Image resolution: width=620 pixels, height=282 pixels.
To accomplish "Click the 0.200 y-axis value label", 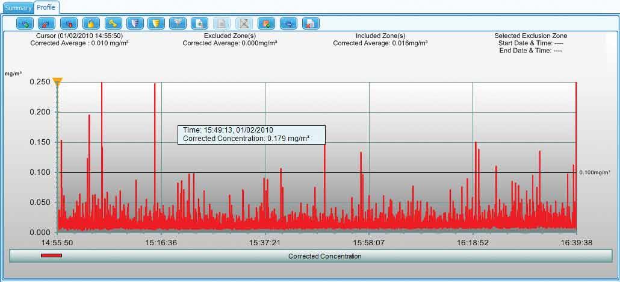I will coord(40,112).
